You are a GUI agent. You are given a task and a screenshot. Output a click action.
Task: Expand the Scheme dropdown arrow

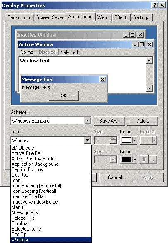point(88,121)
